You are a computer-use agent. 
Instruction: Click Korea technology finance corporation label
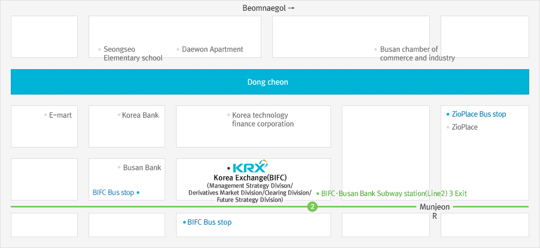coord(263,119)
